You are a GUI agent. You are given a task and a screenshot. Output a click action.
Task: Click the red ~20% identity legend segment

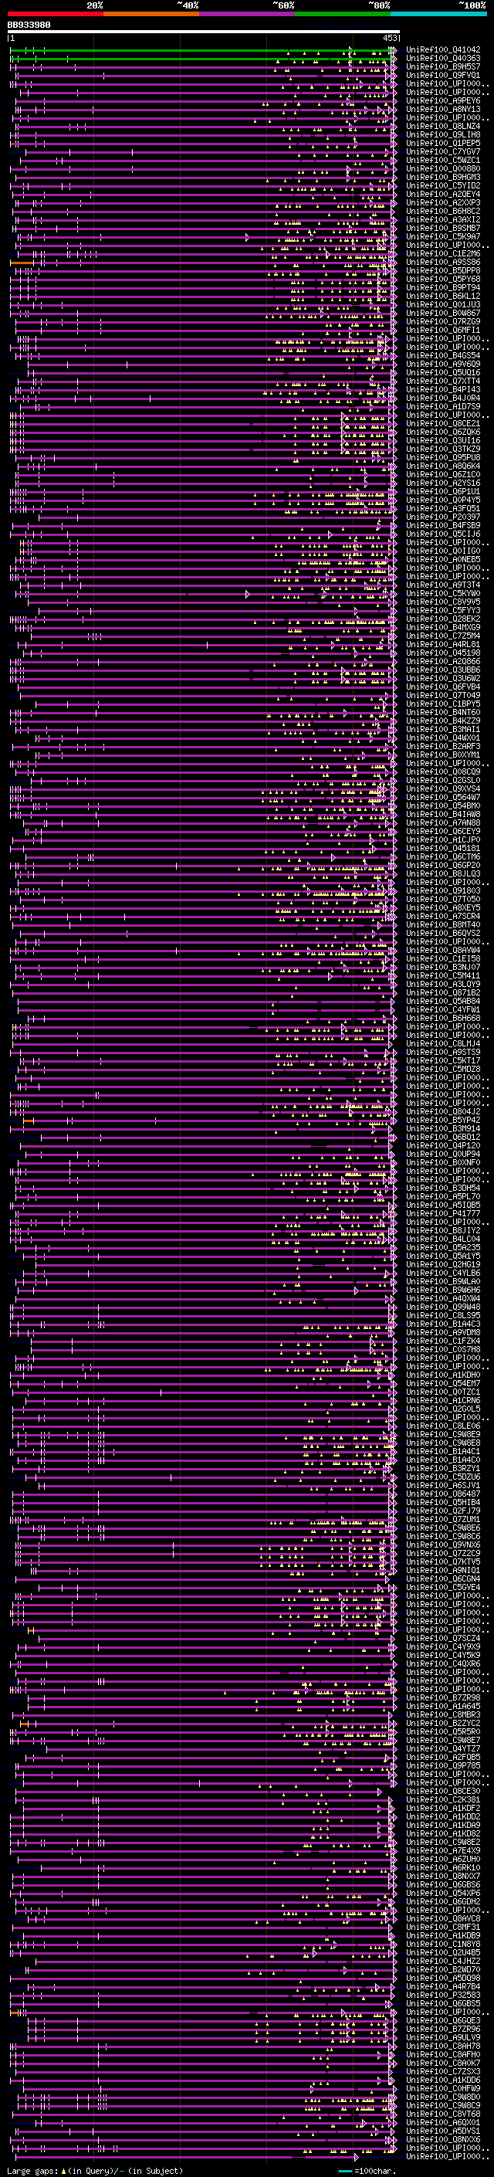[55, 14]
